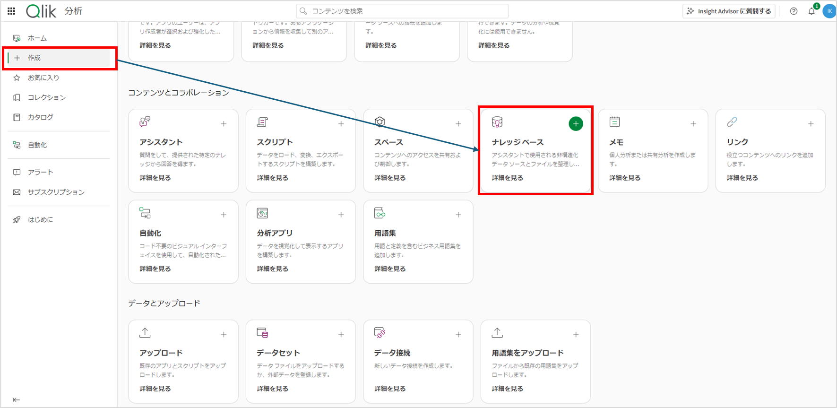Image resolution: width=837 pixels, height=408 pixels.
Task: Click the plus icon on 分析アプリ card
Action: (341, 215)
